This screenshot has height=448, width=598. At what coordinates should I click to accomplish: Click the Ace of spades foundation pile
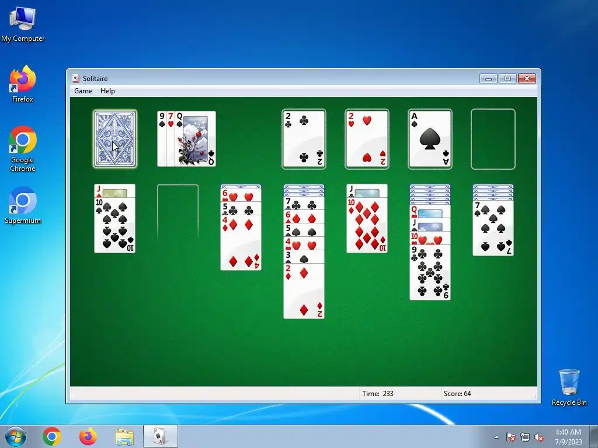tap(430, 139)
